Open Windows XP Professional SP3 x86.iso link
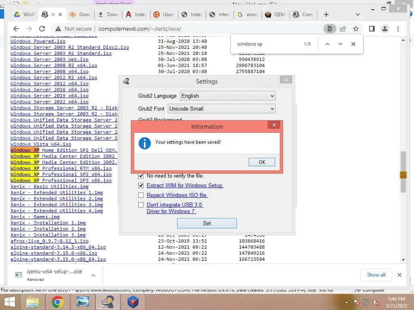This screenshot has height=310, width=414. [61, 180]
